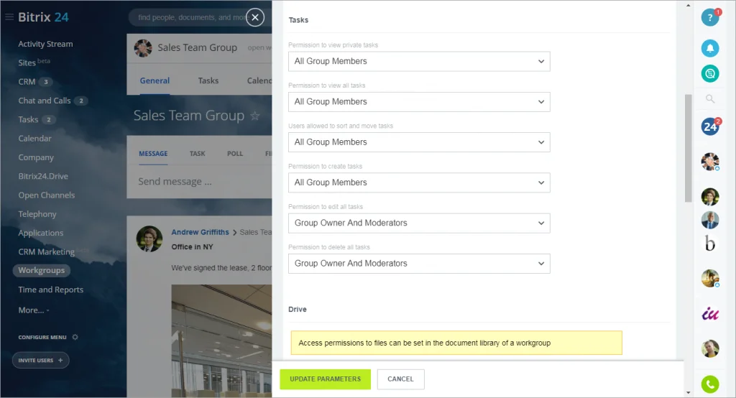Click Andrew Griffiths' avatar in the post

[x=149, y=239]
